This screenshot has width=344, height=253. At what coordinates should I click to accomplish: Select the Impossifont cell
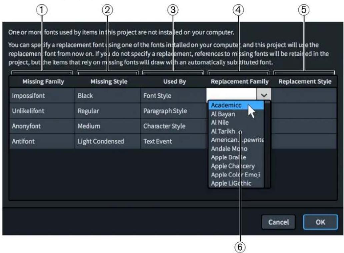click(42, 96)
